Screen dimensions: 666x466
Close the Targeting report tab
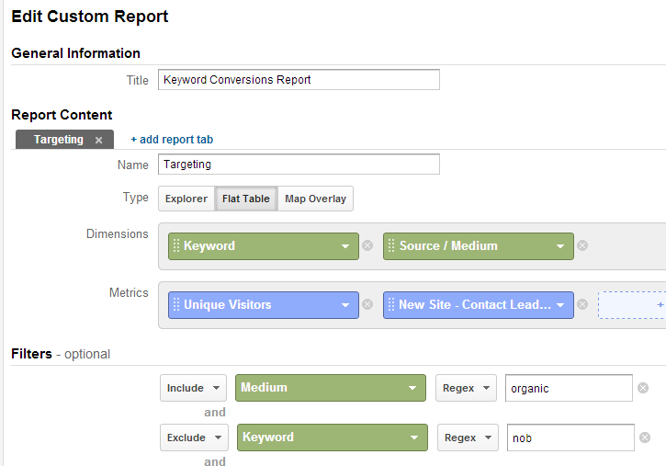point(99,141)
